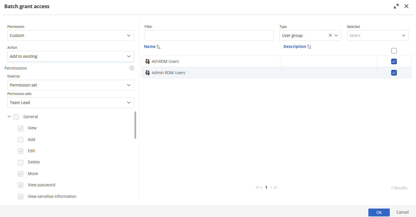The width and height of the screenshot is (416, 217).
Task: Click the AD\RDM Users group icon
Action: point(147,61)
